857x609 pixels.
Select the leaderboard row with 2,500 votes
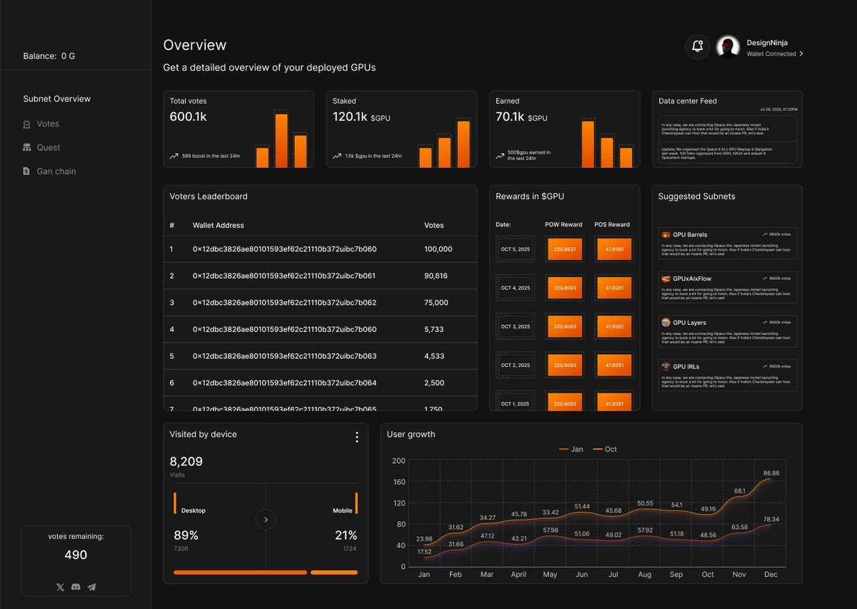click(320, 383)
